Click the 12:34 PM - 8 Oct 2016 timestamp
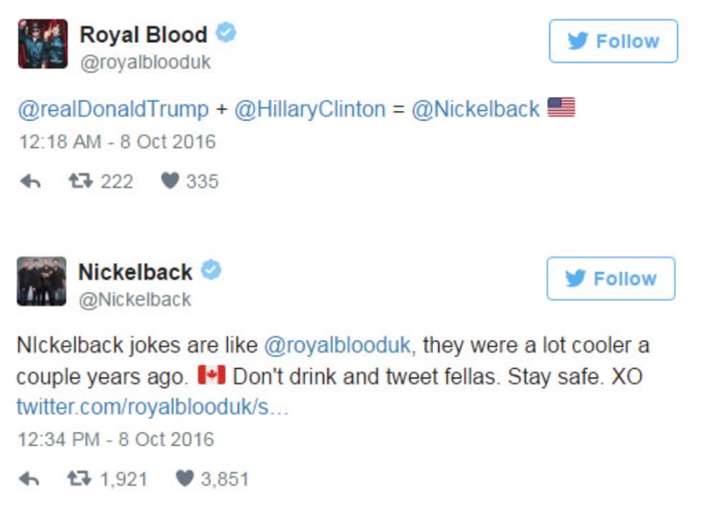This screenshot has width=701, height=510. tap(115, 439)
